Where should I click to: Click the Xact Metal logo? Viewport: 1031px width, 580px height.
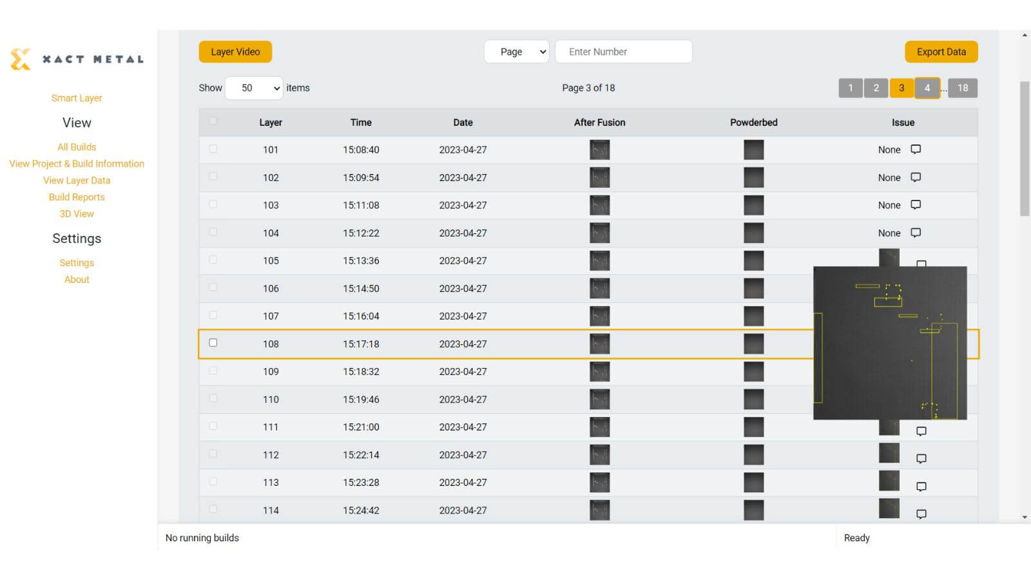77,59
